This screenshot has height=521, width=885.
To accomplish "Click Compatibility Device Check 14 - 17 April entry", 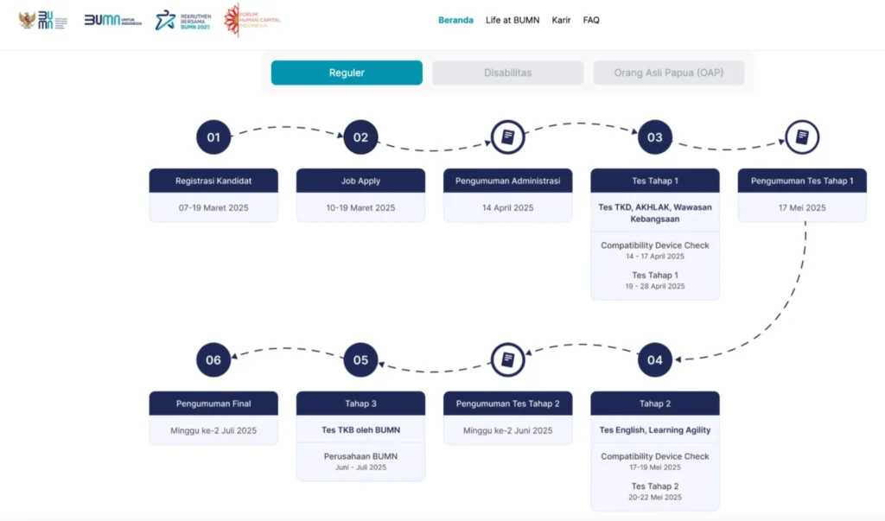I will click(x=655, y=250).
